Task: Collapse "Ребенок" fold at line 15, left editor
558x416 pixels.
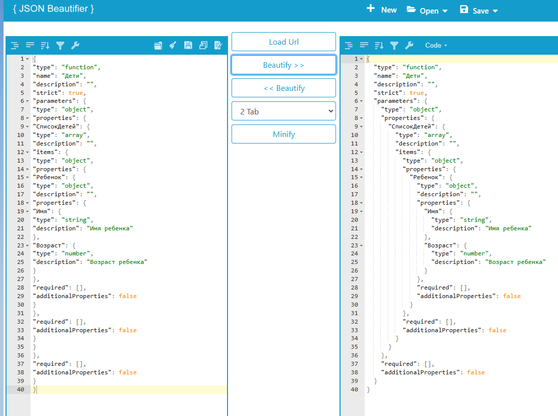Action: tap(28, 178)
